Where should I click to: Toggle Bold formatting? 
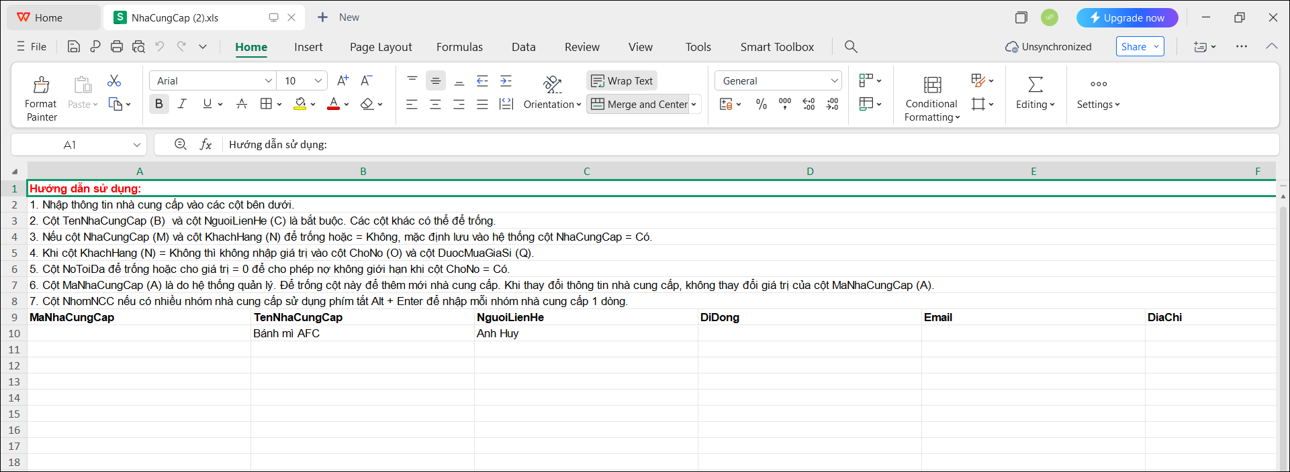tap(159, 104)
